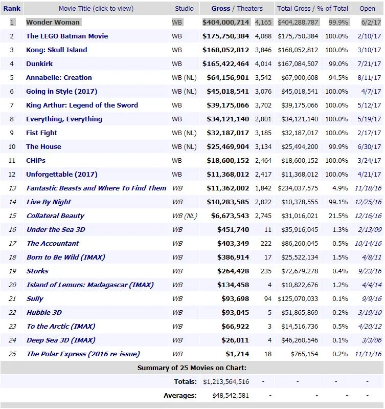The height and width of the screenshot is (409, 385).
Task: Select The Accountant gross $403,349
Action: (233, 243)
